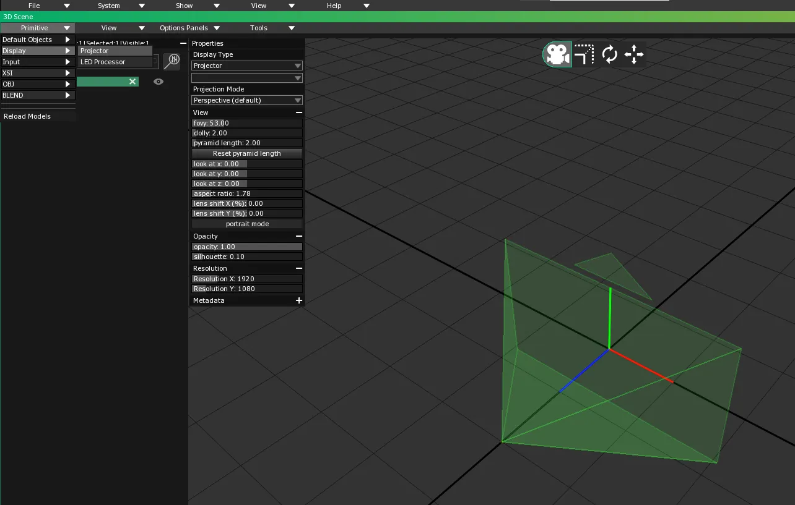Click the pyramid length 2.00 slider

click(x=247, y=143)
